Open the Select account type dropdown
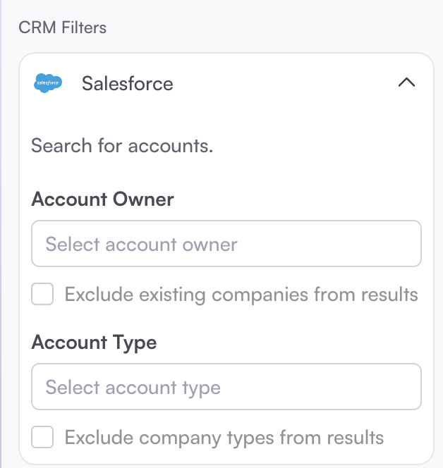Screen dimensions: 443x468 [226, 387]
